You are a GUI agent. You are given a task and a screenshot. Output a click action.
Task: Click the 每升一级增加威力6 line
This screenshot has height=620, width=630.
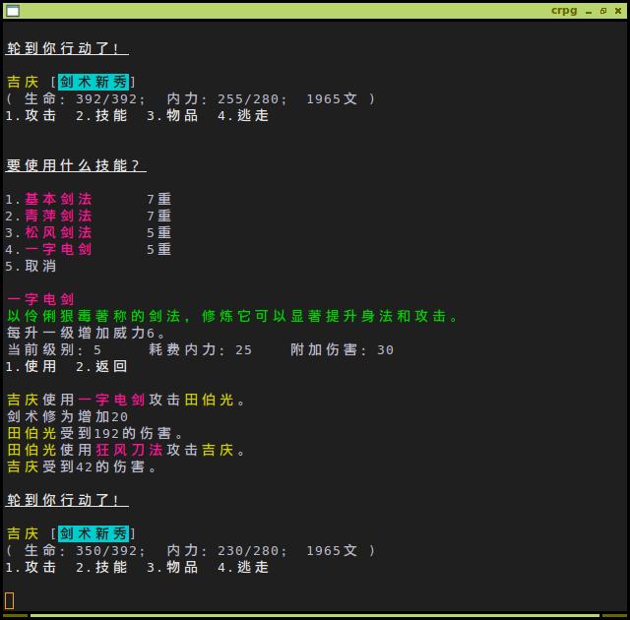(86, 333)
